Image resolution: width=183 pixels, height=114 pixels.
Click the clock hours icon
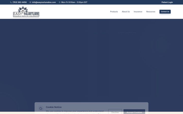pos(59,2)
